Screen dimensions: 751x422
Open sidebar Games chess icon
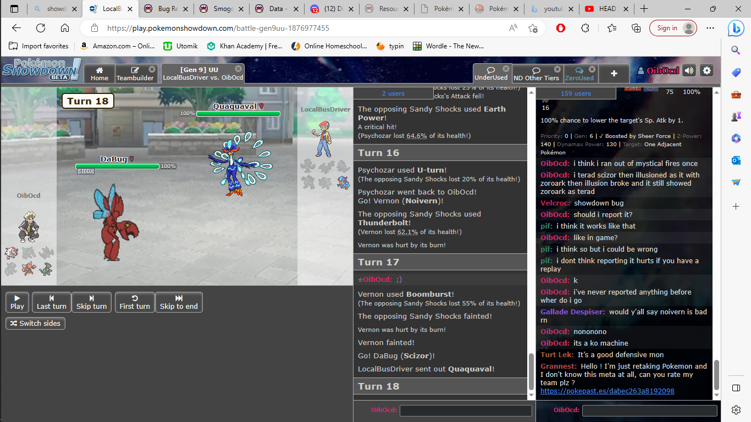[736, 116]
